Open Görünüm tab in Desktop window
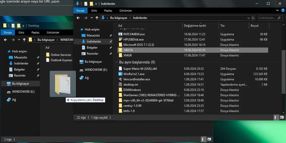The height and width of the screenshot is (143, 286). coord(53,32)
